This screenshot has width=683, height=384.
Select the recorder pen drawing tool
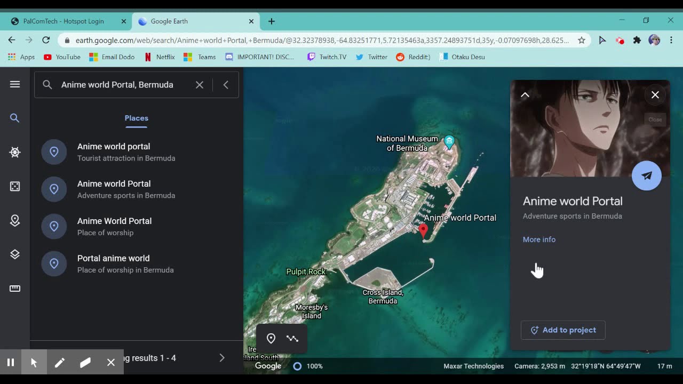click(60, 363)
